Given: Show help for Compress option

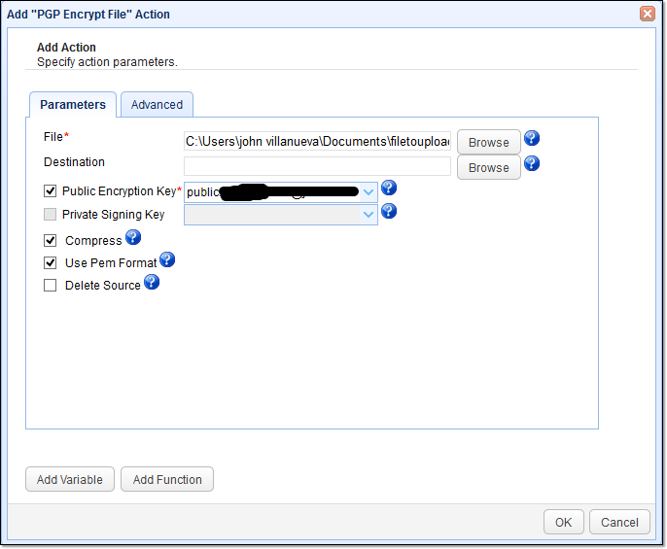Looking at the screenshot, I should point(133,237).
